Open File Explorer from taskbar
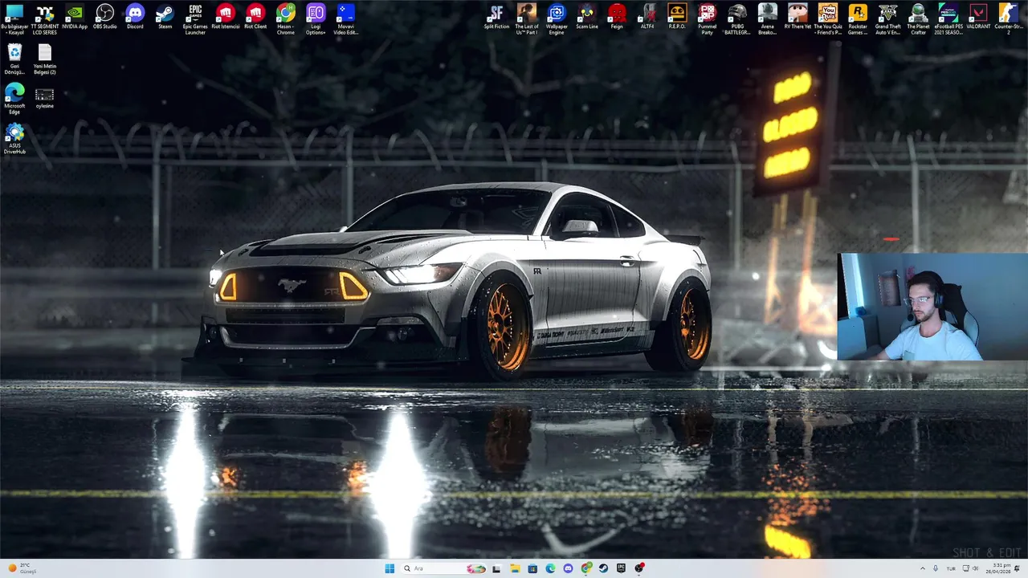 pyautogui.click(x=515, y=568)
